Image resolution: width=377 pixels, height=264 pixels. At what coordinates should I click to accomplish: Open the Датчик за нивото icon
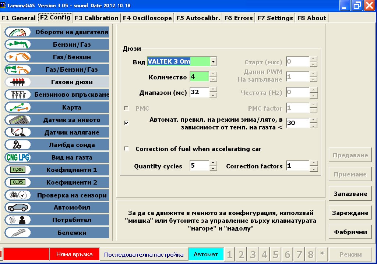coord(18,120)
